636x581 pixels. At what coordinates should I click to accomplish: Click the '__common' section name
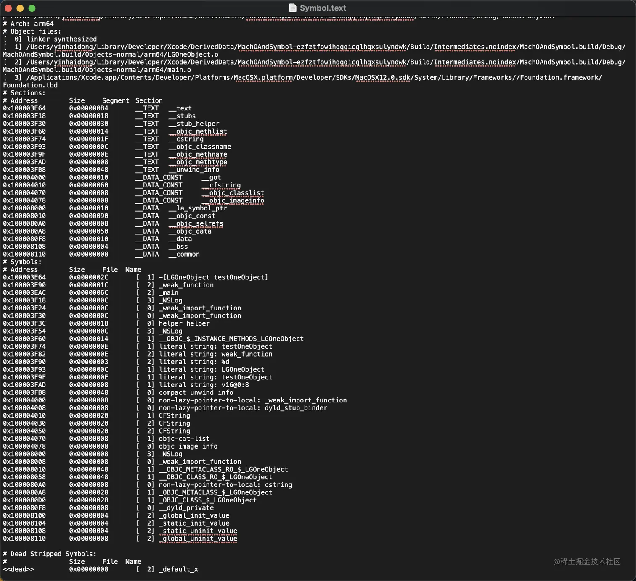(x=184, y=254)
